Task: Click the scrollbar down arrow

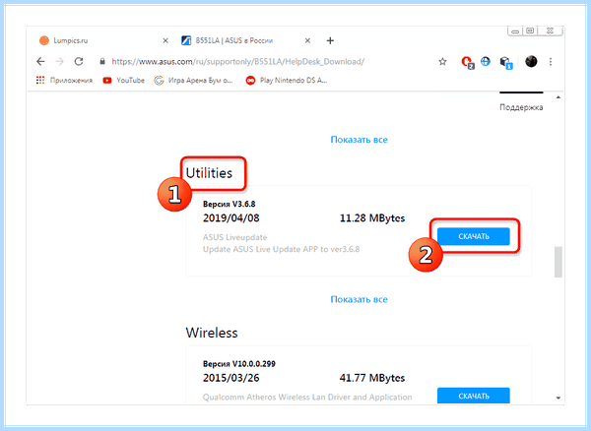Action: [x=558, y=398]
